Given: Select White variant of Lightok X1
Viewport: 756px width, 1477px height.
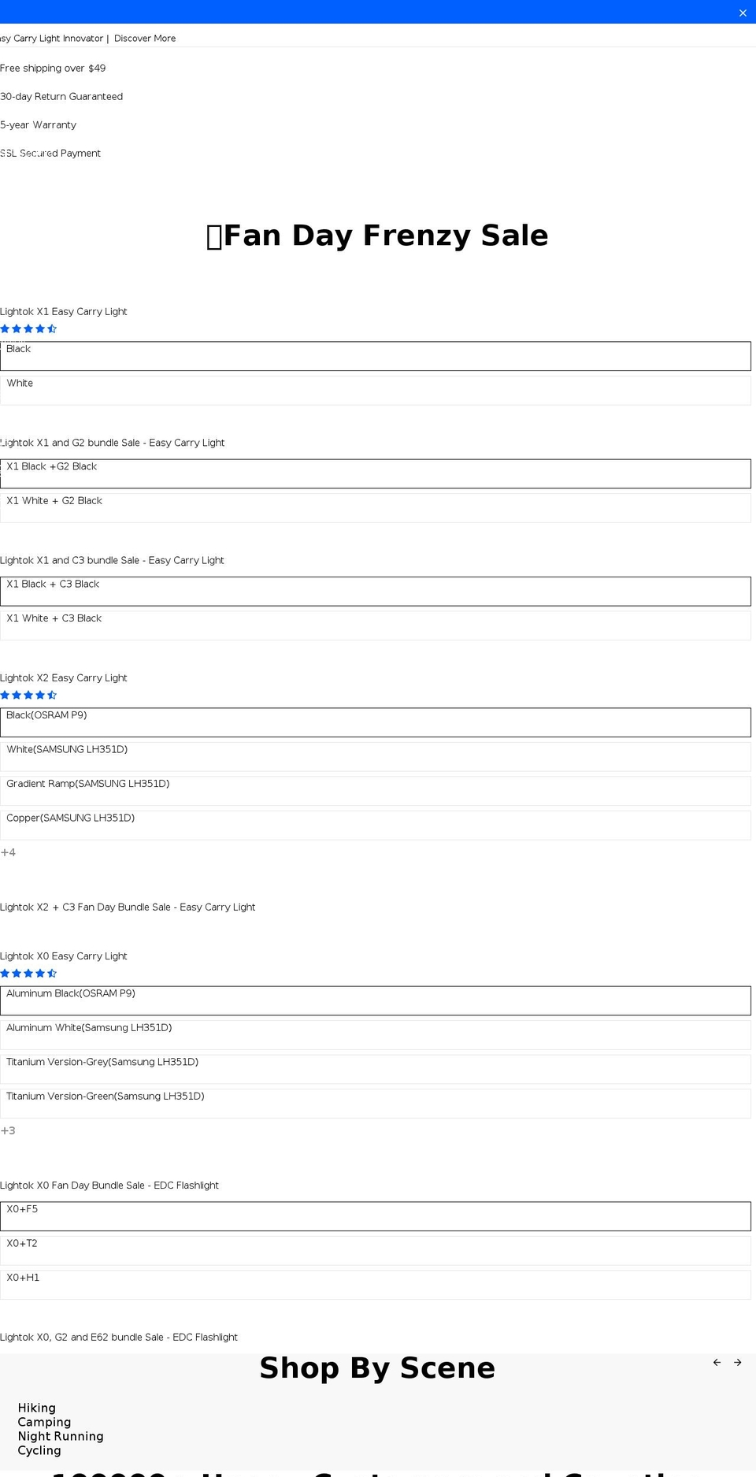Looking at the screenshot, I should (376, 389).
